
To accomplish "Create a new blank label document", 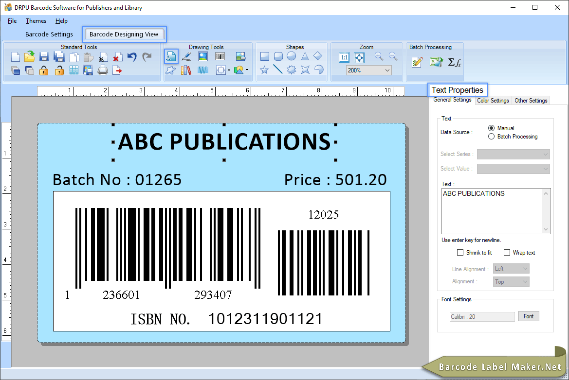I will [15, 57].
